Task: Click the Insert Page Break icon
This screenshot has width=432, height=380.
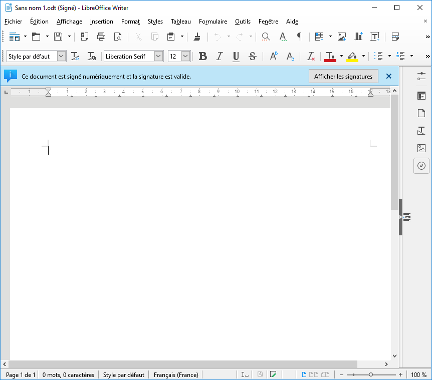Action: (395, 37)
